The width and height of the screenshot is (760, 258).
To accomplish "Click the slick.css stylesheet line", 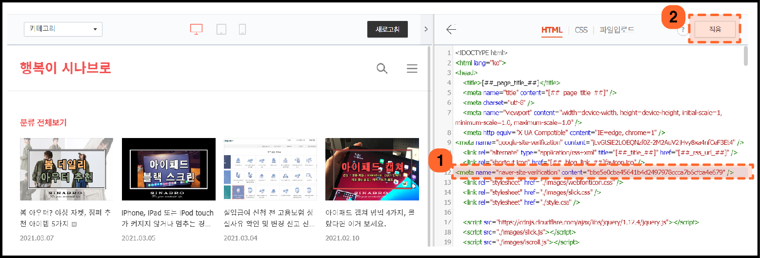I will point(532,192).
